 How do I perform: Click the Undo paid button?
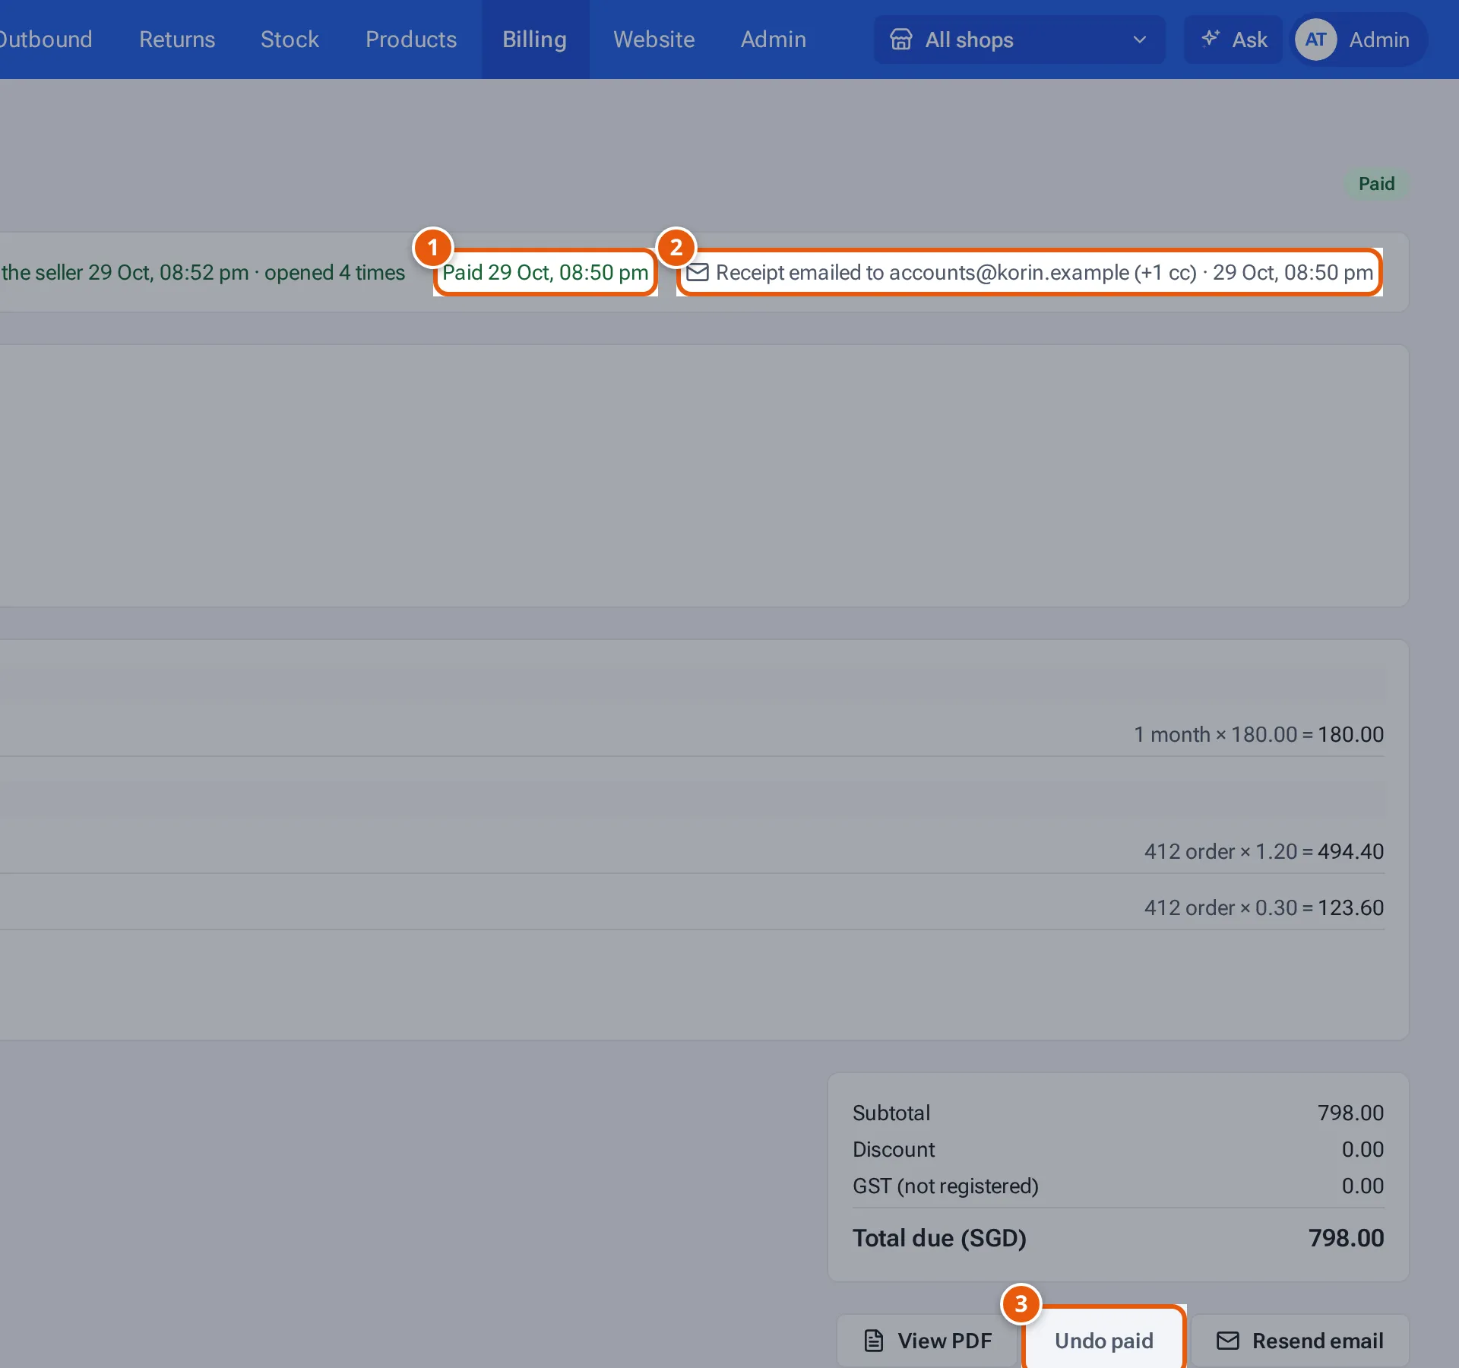click(1104, 1341)
